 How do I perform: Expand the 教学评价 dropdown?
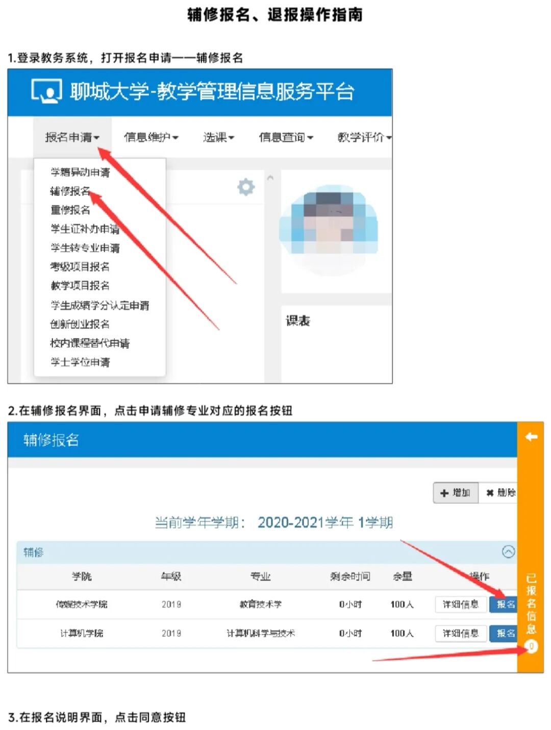click(363, 137)
